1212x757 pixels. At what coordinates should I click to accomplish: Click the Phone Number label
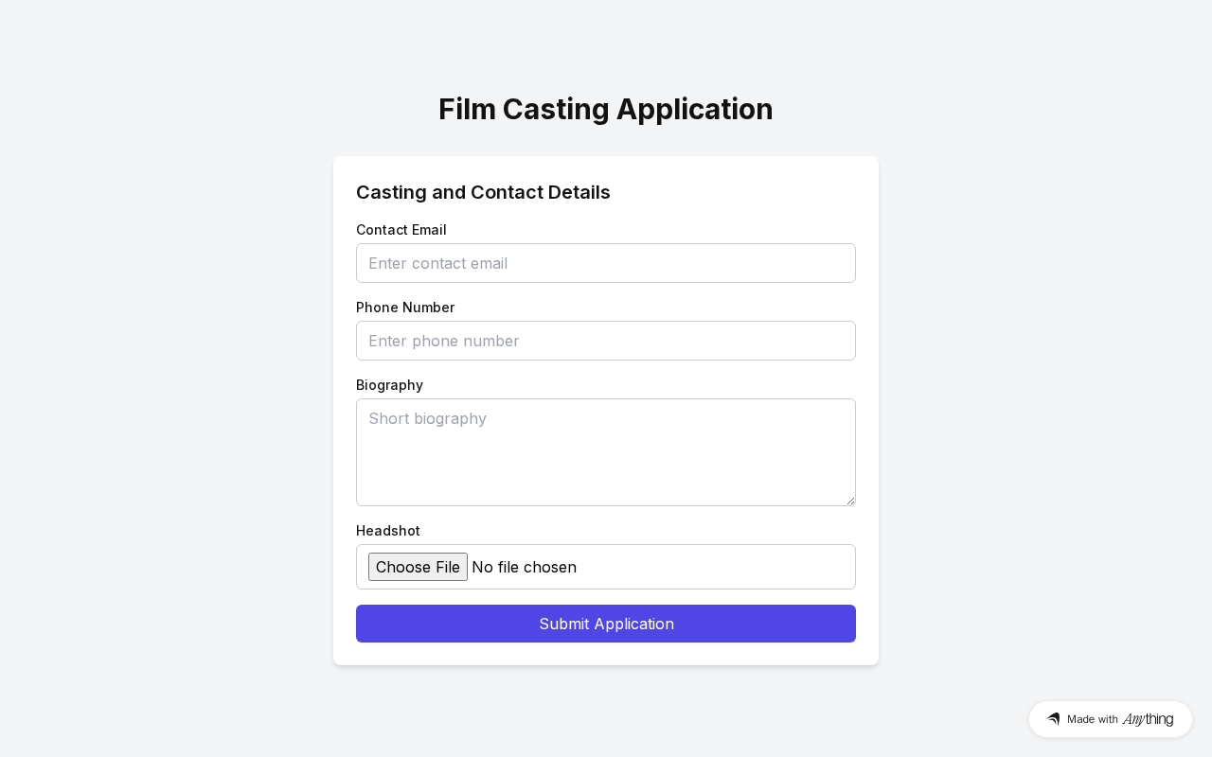click(x=405, y=308)
